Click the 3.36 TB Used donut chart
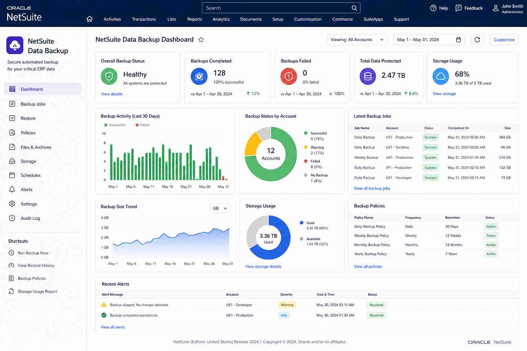Viewport: 527px width, 351px height. pyautogui.click(x=268, y=238)
